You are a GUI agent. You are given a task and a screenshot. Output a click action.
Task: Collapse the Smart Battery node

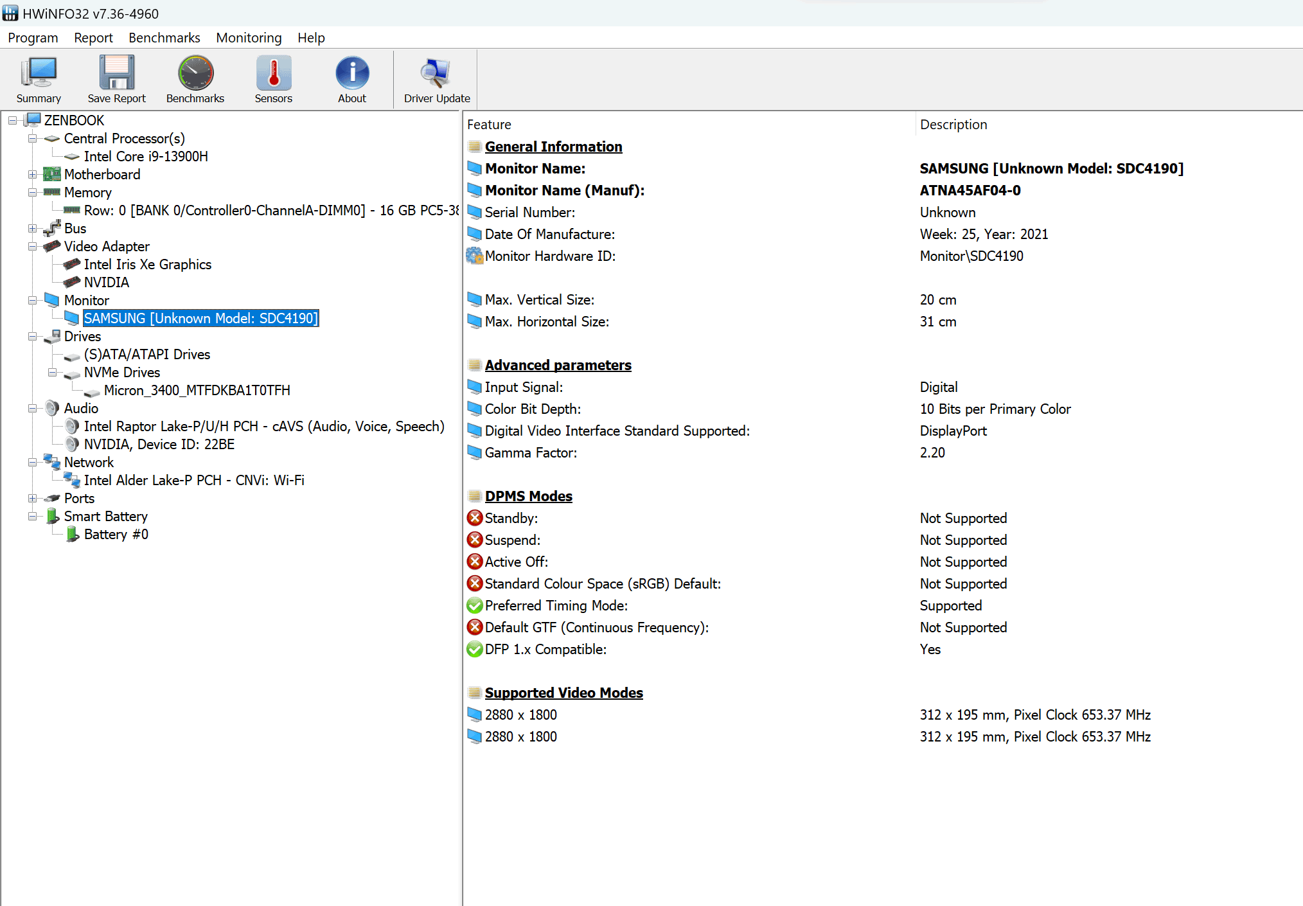pos(32,516)
